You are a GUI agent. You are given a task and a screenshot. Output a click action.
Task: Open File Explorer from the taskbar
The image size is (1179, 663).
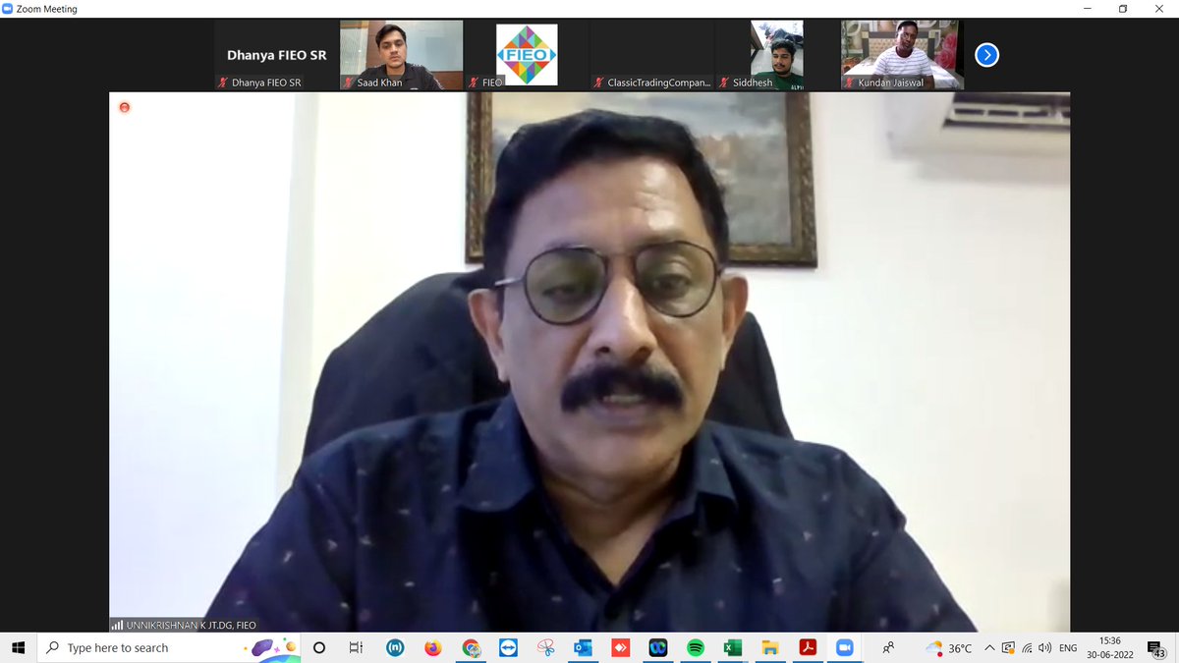click(x=769, y=648)
